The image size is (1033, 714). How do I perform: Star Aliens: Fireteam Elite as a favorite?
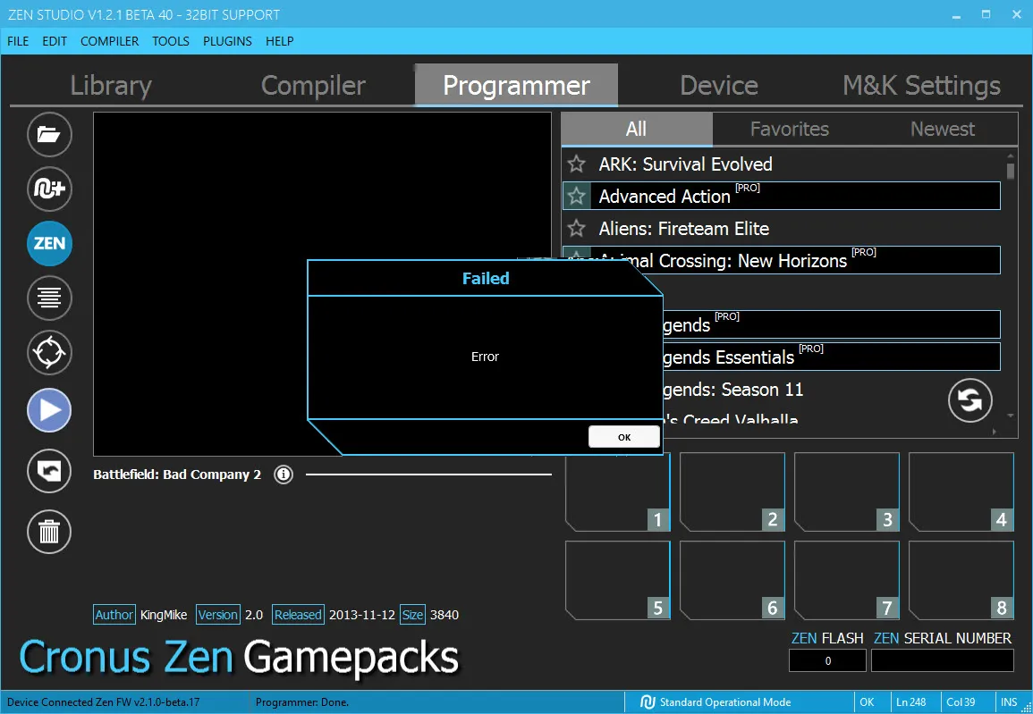[575, 229]
